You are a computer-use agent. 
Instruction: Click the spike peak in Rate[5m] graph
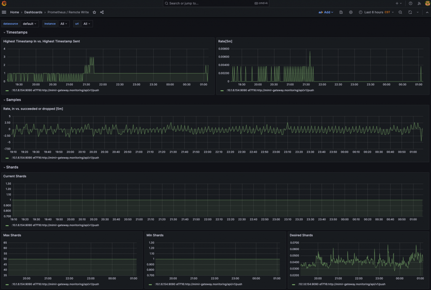click(310, 52)
